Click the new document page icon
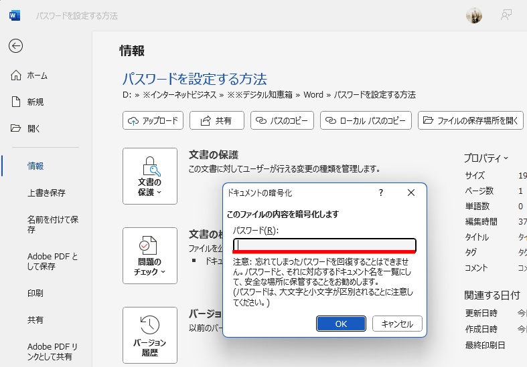This screenshot has width=527, height=367. [16, 102]
